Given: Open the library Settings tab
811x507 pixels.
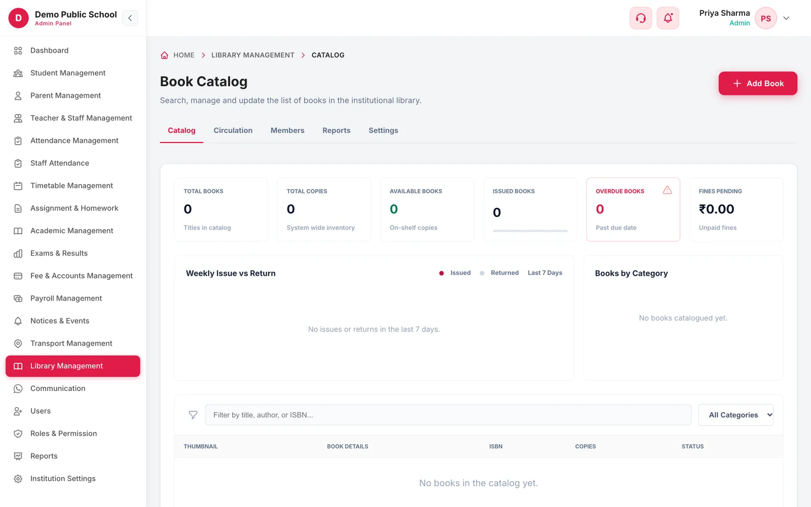Looking at the screenshot, I should [383, 130].
